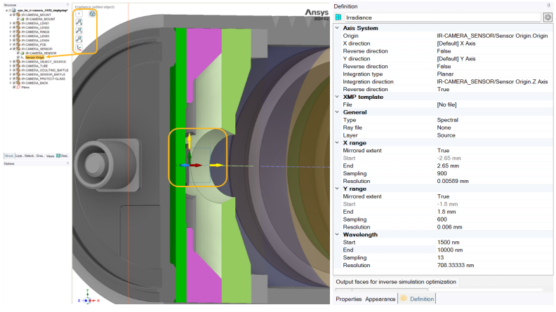Toggle visibility checkbox for Plane
Image resolution: width=556 pixels, height=312 pixels.
click(x=14, y=87)
